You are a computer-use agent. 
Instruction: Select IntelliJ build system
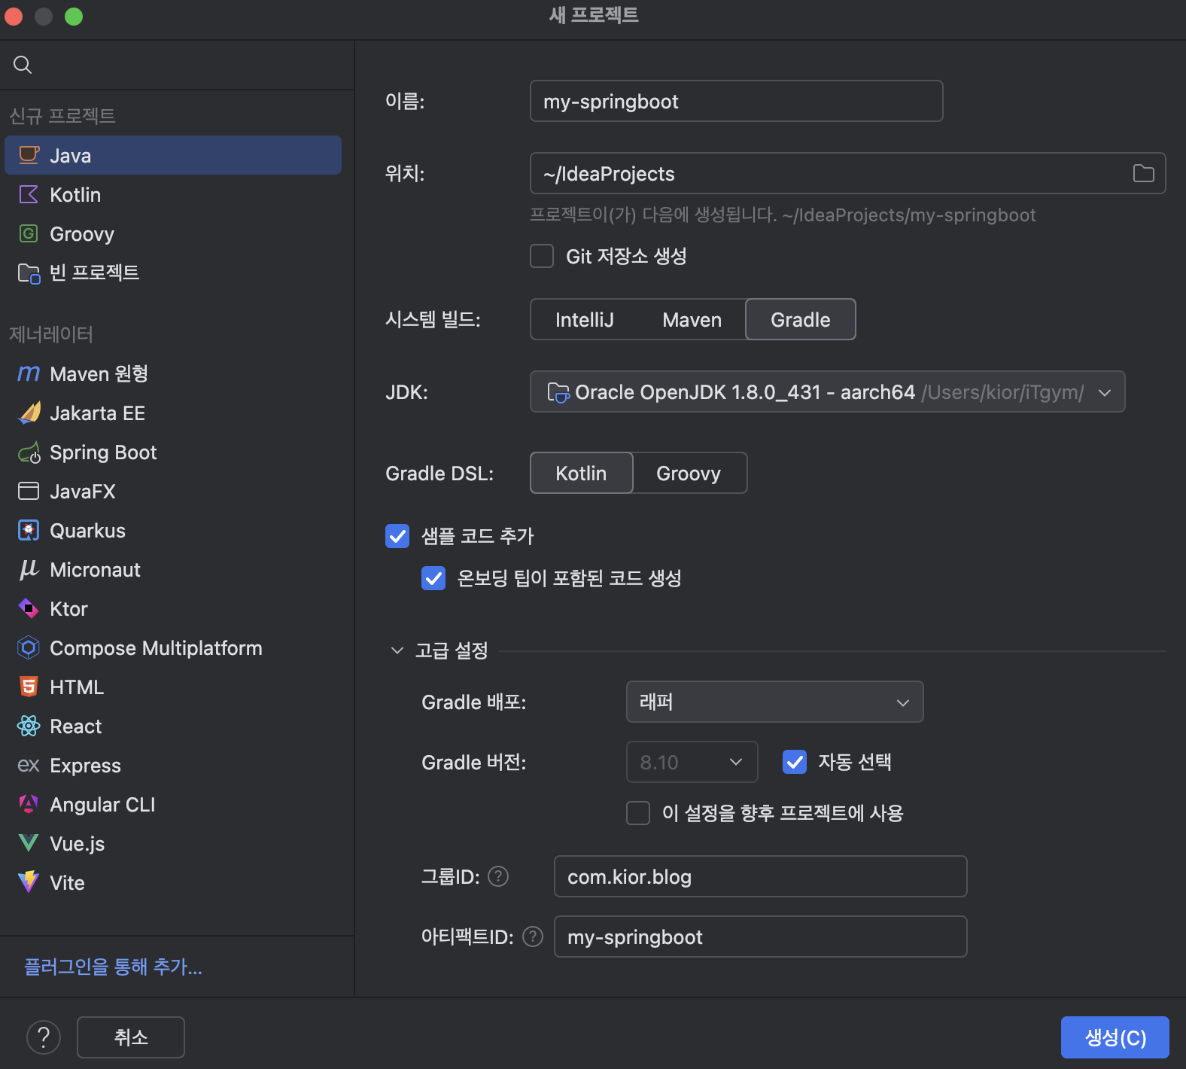click(585, 320)
